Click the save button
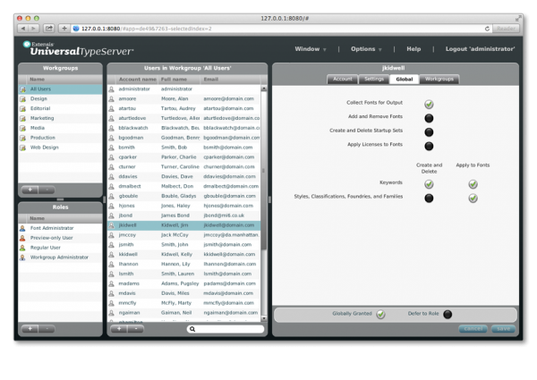Image resolution: width=537 pixels, height=380 pixels. click(503, 329)
